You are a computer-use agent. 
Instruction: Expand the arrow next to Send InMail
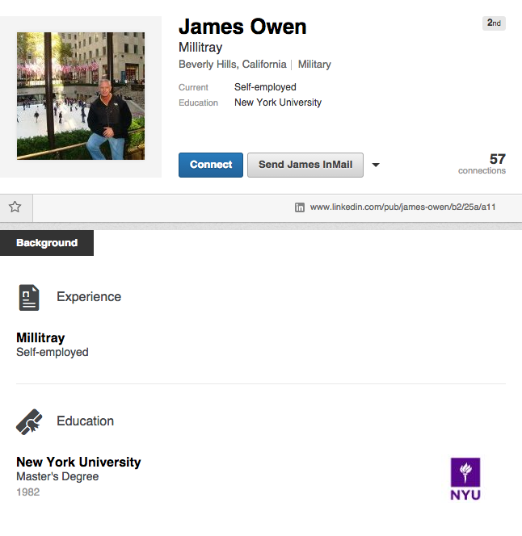[x=375, y=165]
